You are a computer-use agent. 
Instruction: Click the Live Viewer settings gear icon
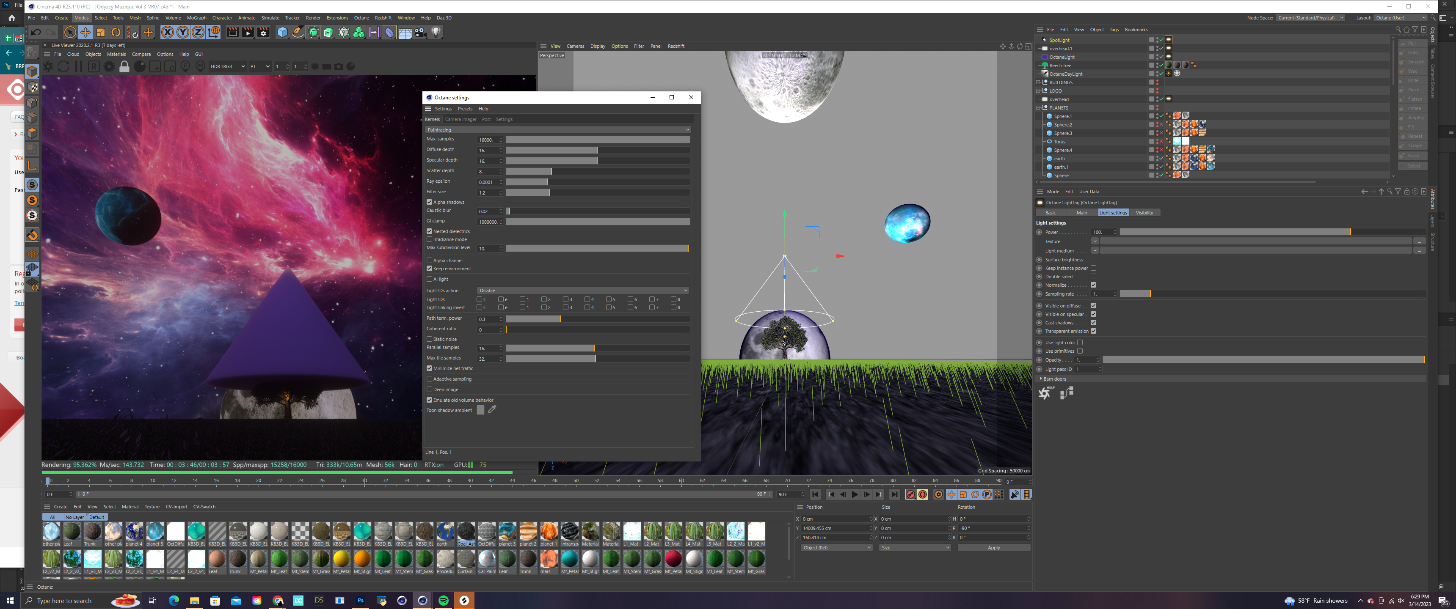109,67
